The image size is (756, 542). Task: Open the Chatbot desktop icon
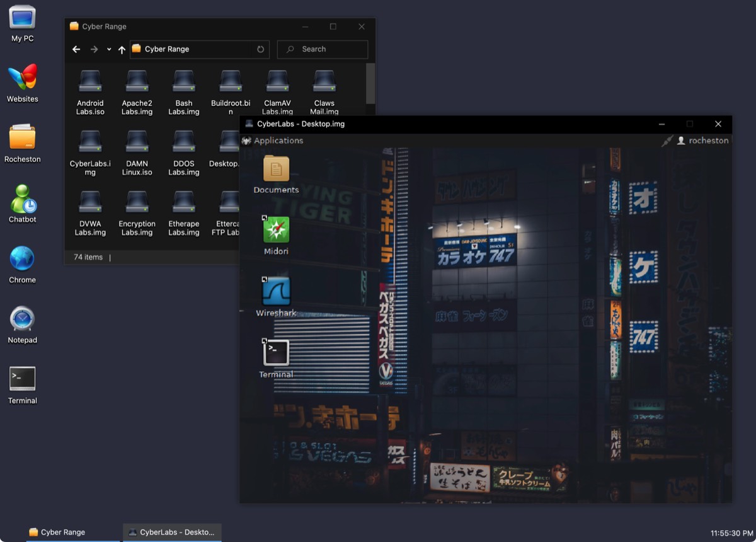(23, 200)
